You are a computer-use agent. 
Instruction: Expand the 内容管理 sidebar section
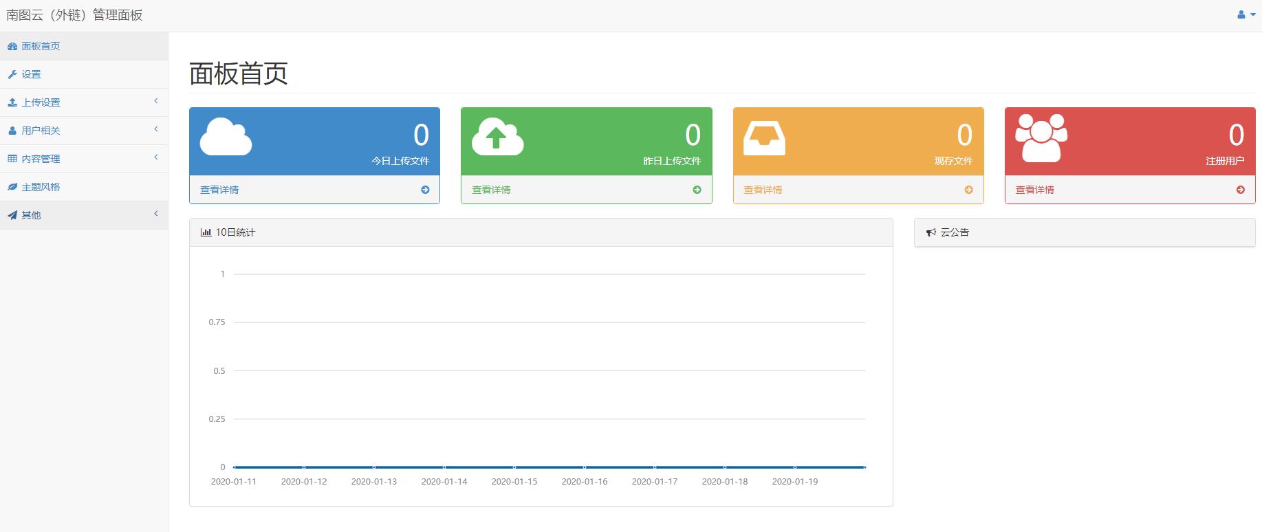pyautogui.click(x=156, y=157)
